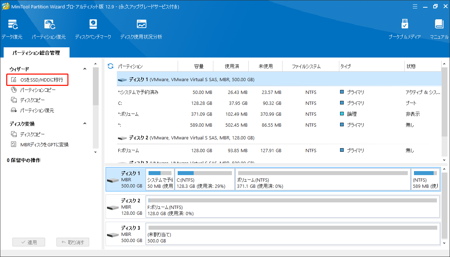Image resolution: width=450 pixels, height=257 pixels.
Task: Select F:ボリューム partition row
Action: pos(279,150)
